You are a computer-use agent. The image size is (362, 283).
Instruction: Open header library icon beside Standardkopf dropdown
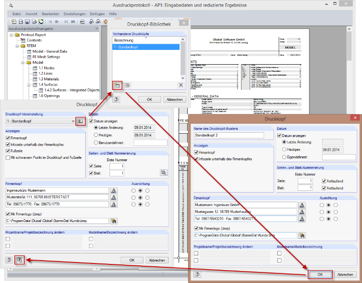[80, 121]
